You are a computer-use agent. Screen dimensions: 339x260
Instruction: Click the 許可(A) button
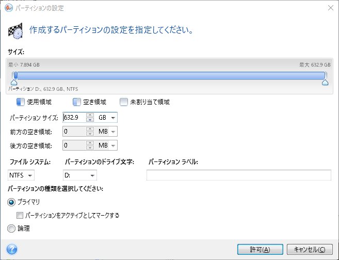pyautogui.click(x=260, y=250)
